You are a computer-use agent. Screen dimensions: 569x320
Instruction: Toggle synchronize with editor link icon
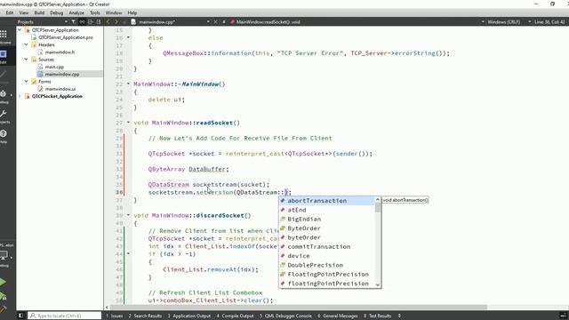pos(83,21)
